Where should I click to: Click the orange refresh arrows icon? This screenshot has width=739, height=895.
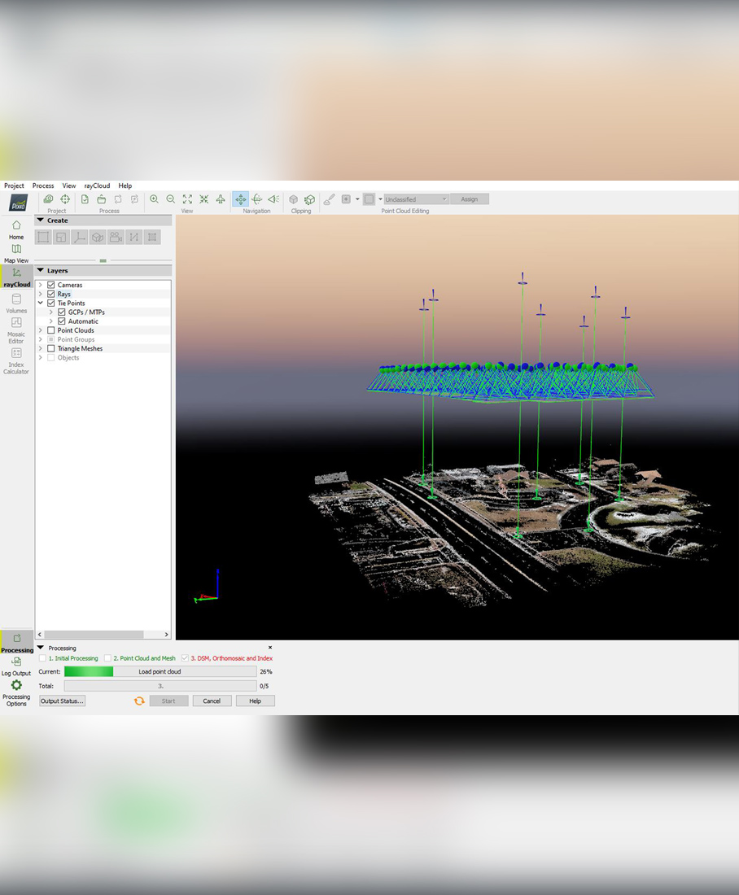[139, 701]
